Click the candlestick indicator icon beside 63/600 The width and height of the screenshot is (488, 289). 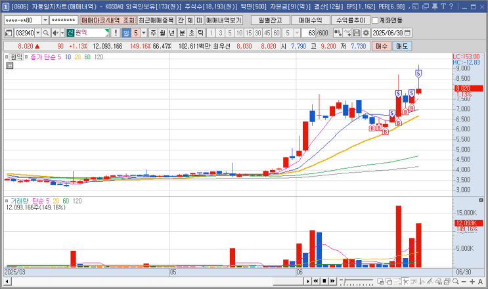[338, 33]
